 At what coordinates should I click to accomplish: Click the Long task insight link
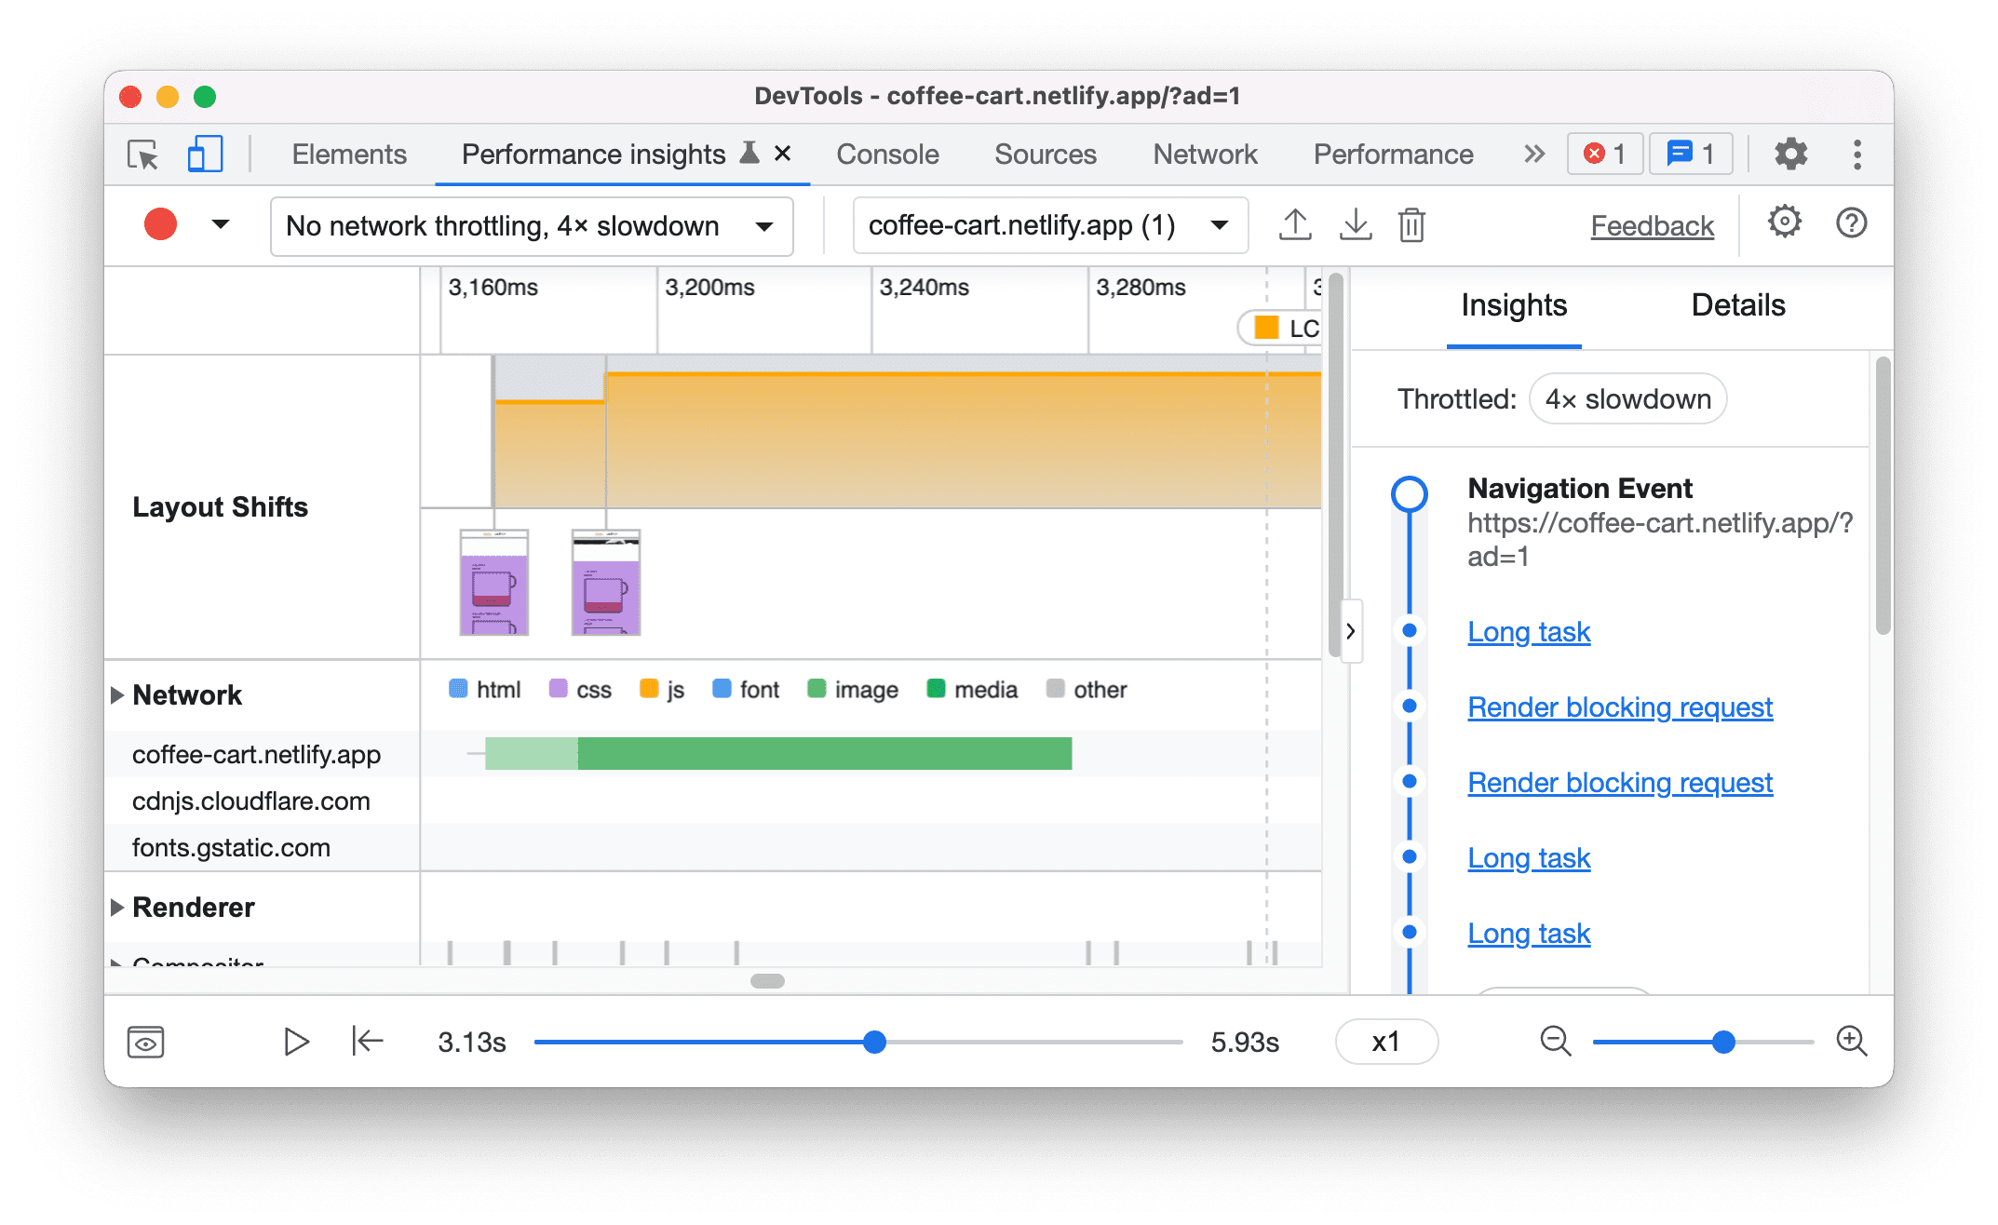[x=1530, y=629]
